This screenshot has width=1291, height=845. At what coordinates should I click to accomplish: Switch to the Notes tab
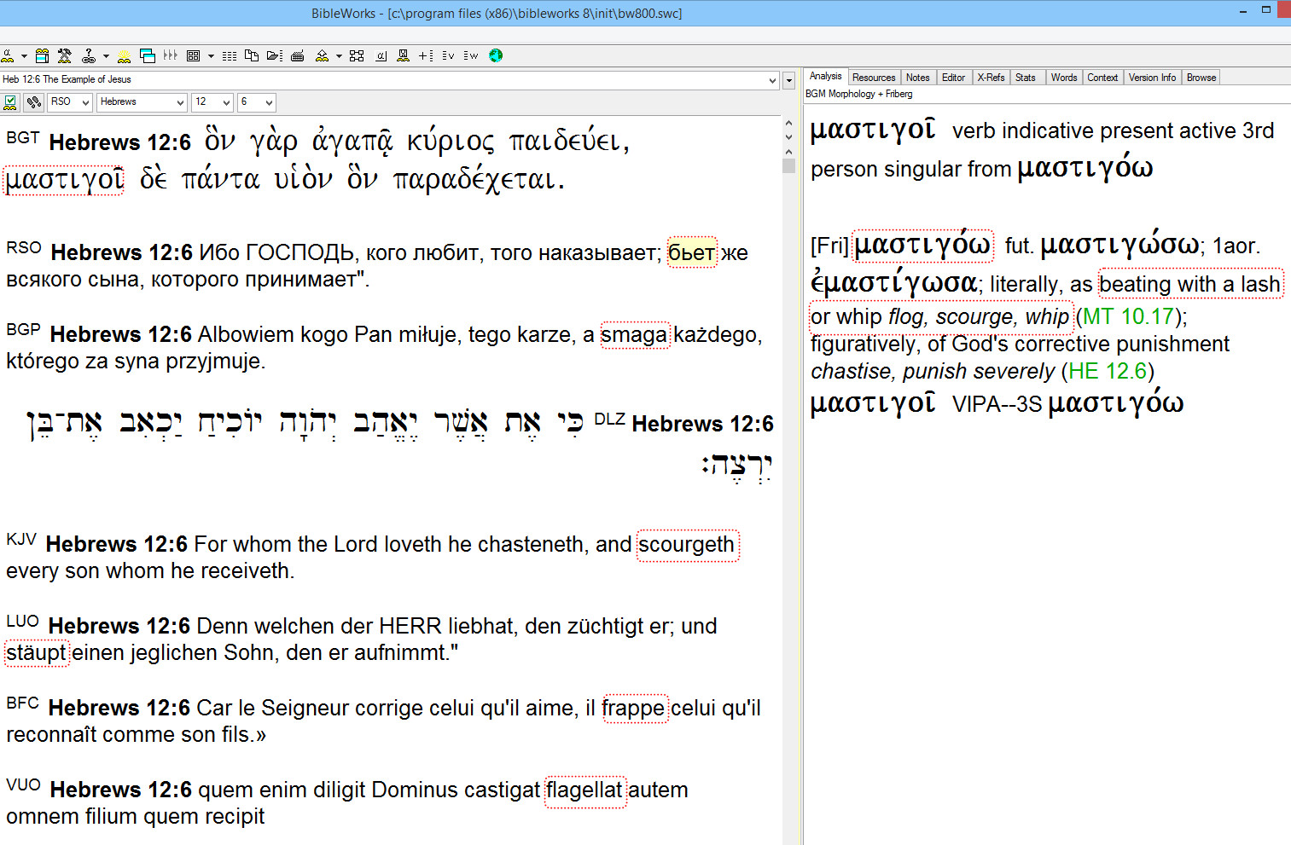coord(917,78)
